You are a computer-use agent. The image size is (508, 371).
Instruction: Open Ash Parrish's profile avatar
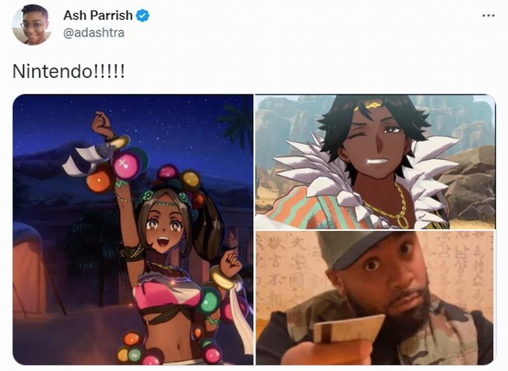coord(31,25)
